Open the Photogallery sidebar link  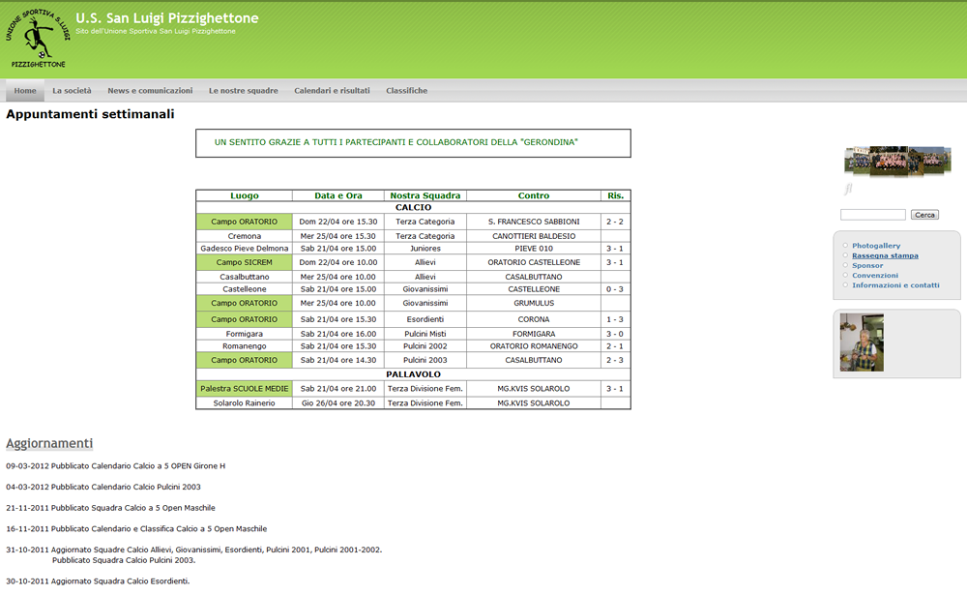(876, 246)
